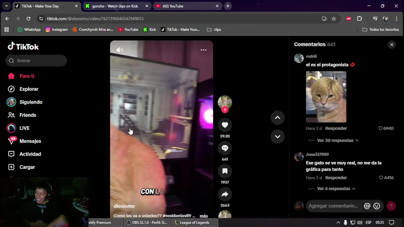Bookmark page with star icon
This screenshot has height=227, width=404.
point(334,19)
